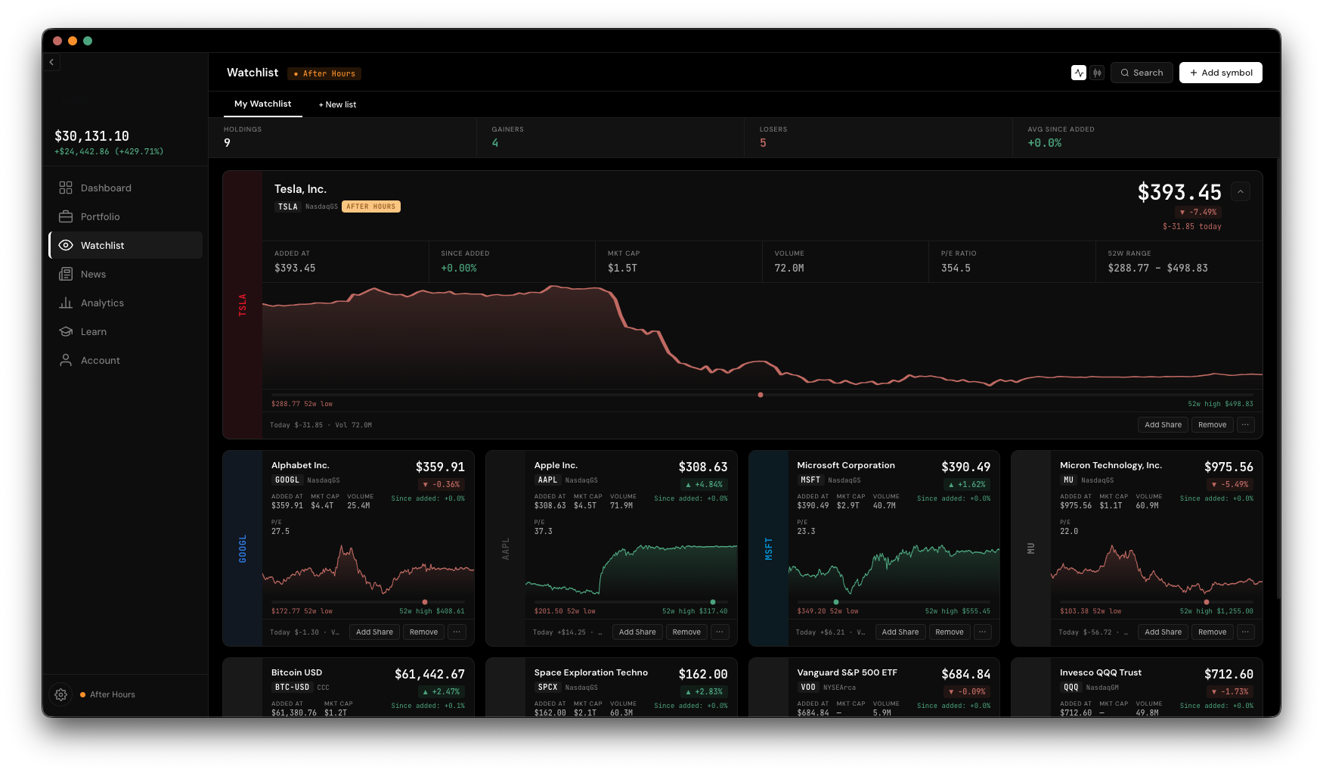Open the Learn graduation cap icon
1323x773 pixels.
pyautogui.click(x=66, y=331)
